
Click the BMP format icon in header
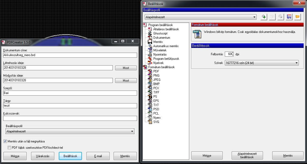197,34
